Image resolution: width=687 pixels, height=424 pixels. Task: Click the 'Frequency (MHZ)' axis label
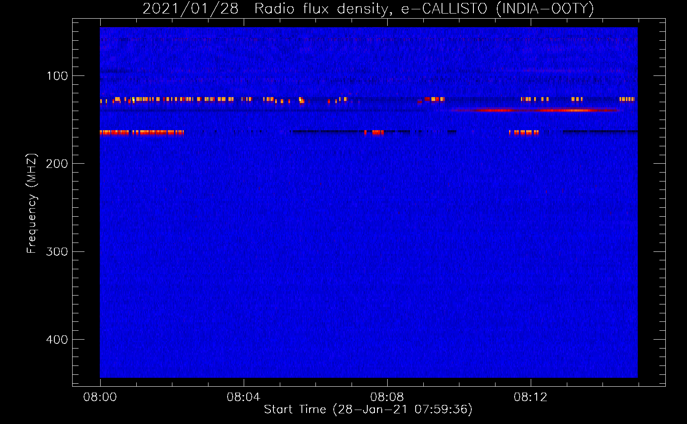click(x=32, y=204)
